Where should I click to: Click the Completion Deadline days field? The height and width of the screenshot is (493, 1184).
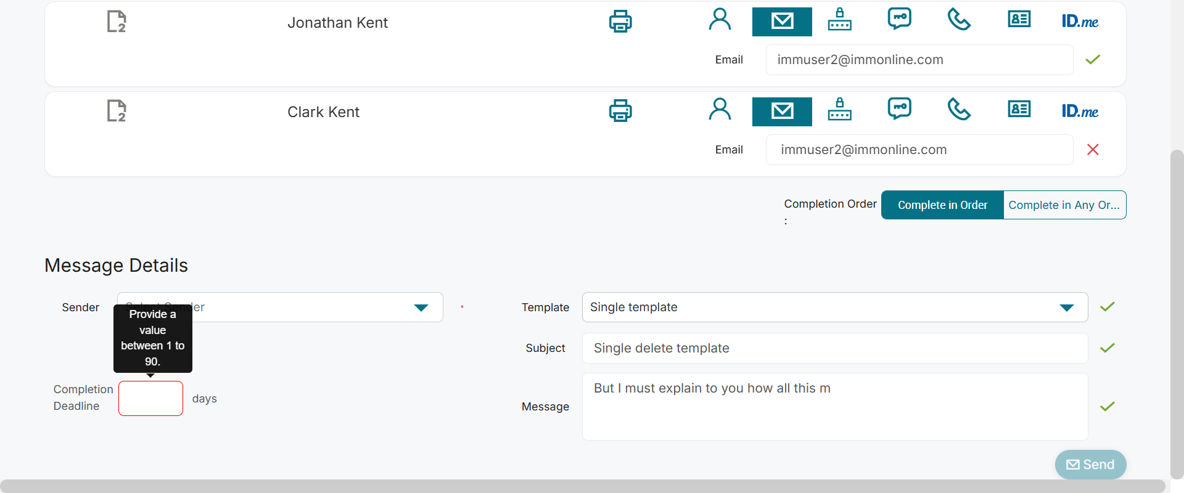point(150,399)
